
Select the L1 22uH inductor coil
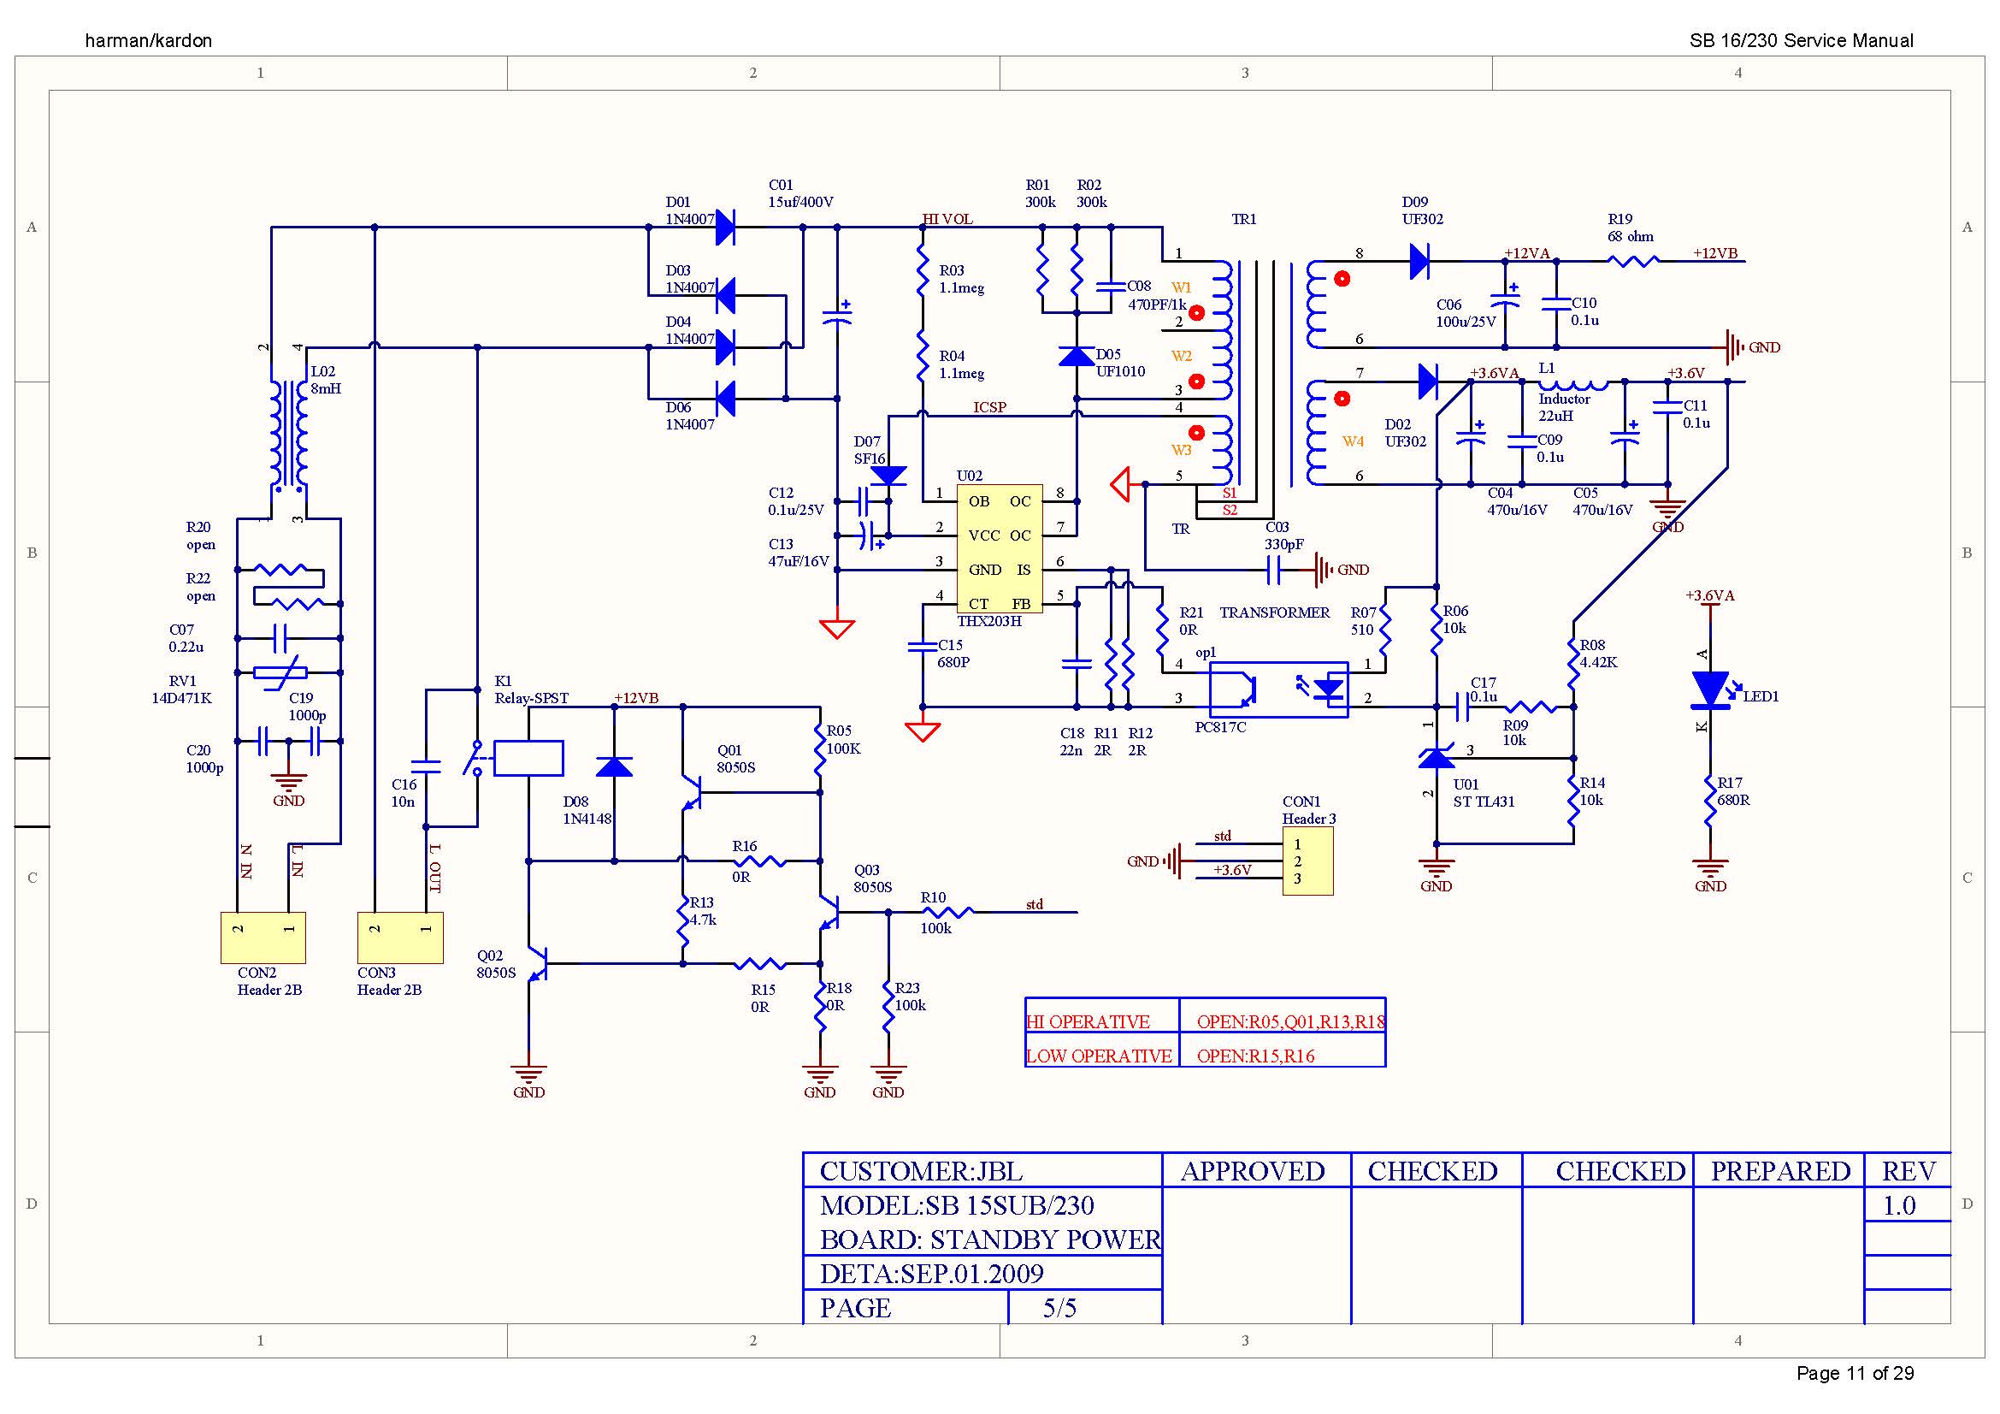click(1572, 384)
